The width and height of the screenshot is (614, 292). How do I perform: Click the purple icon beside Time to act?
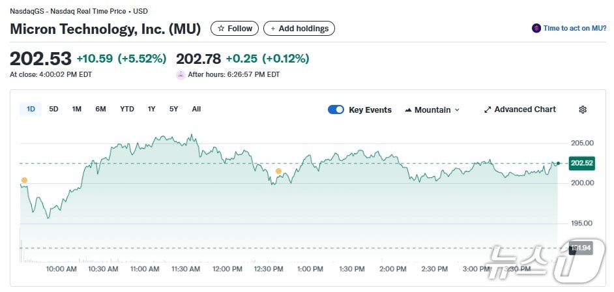click(x=536, y=28)
